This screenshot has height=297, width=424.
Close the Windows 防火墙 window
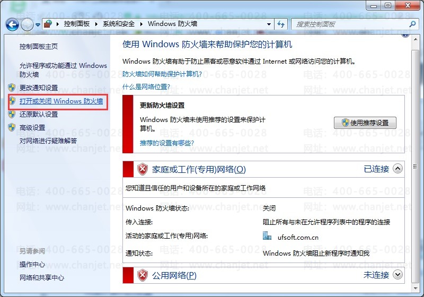408,5
